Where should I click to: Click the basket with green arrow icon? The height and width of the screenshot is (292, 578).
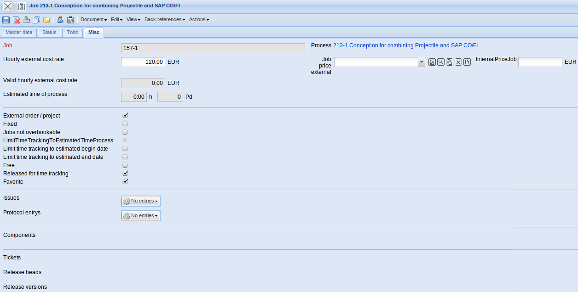(x=26, y=20)
